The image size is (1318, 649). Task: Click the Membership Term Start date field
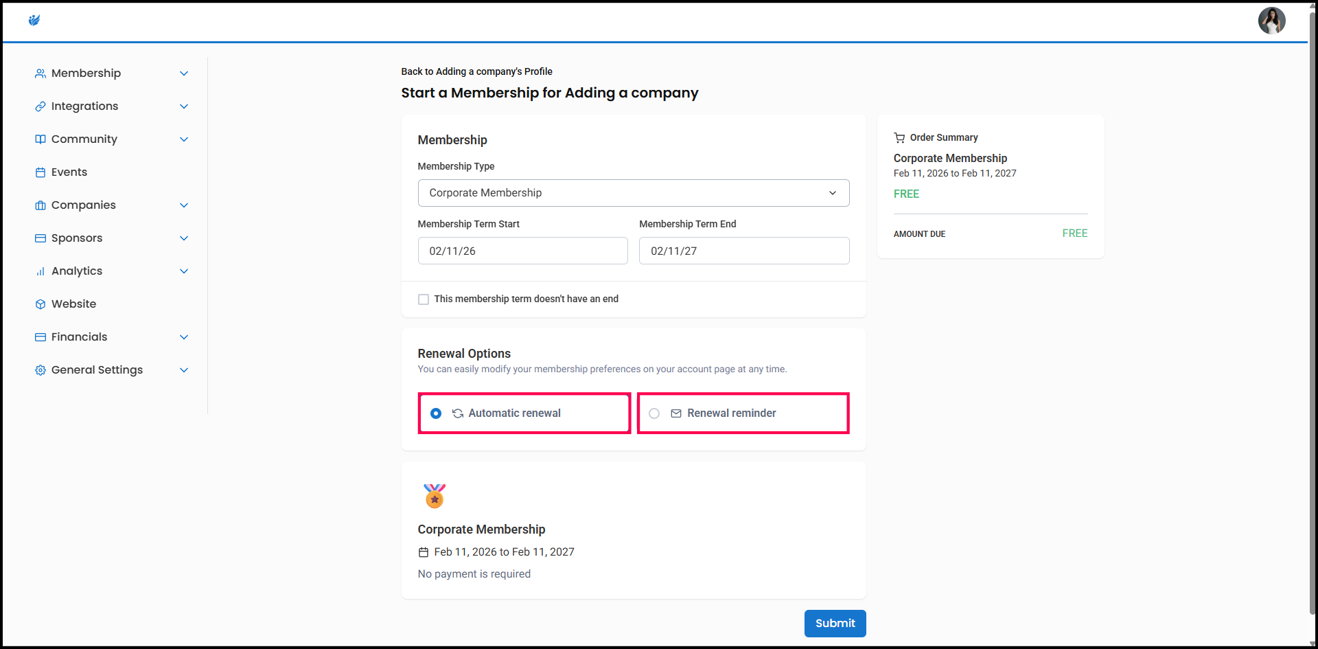pos(522,251)
